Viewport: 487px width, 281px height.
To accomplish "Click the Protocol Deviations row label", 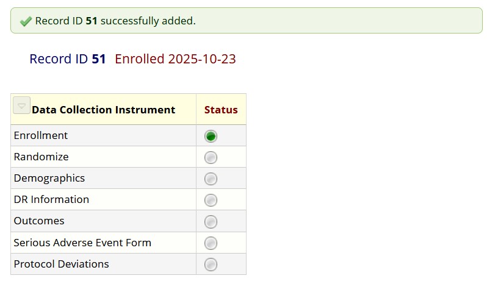I will click(x=61, y=264).
